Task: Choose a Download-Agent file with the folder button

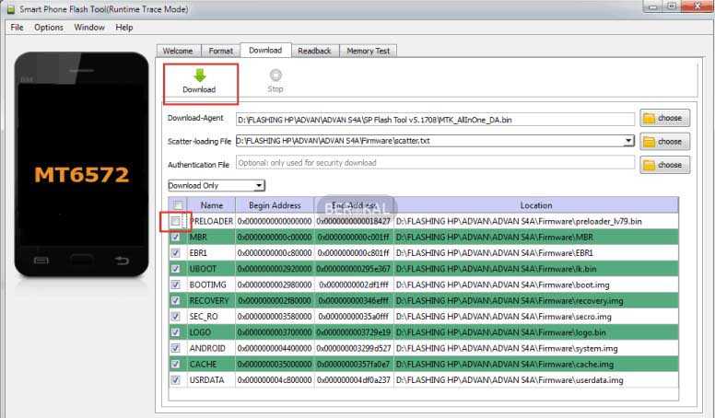Action: pos(664,118)
